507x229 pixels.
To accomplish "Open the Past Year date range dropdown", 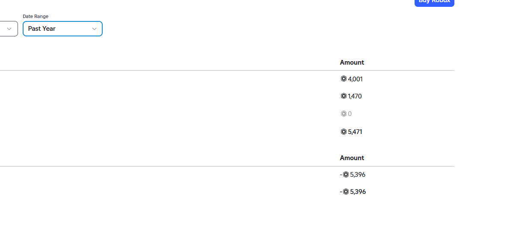I will (62, 29).
